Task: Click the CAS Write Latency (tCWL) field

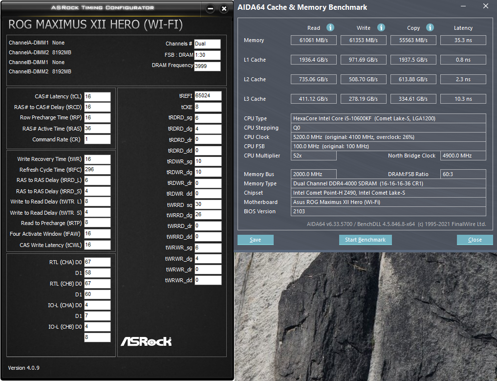Action: (97, 245)
